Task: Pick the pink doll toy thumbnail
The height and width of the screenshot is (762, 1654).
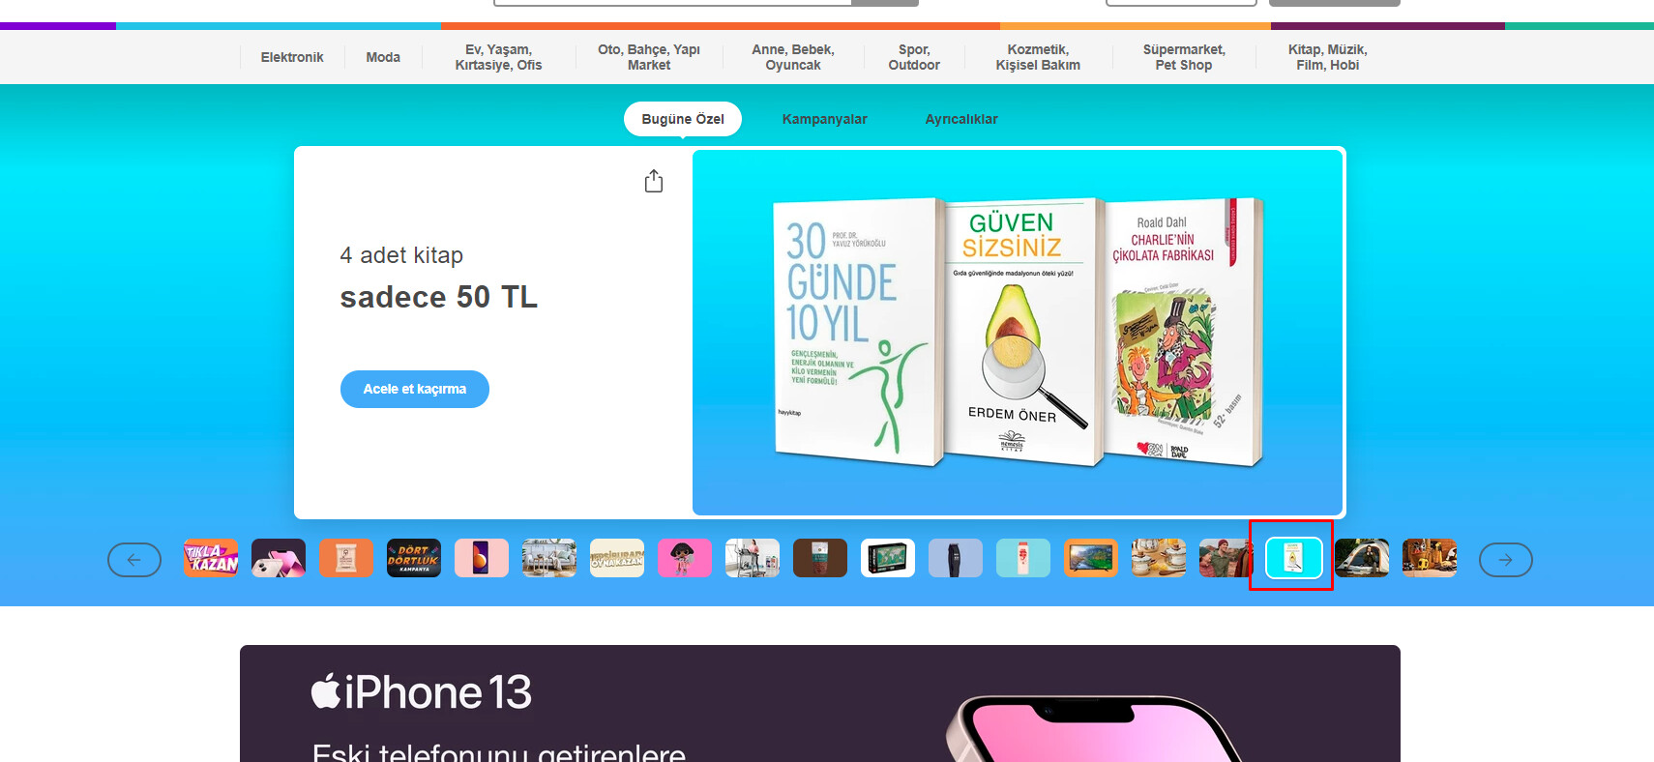Action: (685, 558)
